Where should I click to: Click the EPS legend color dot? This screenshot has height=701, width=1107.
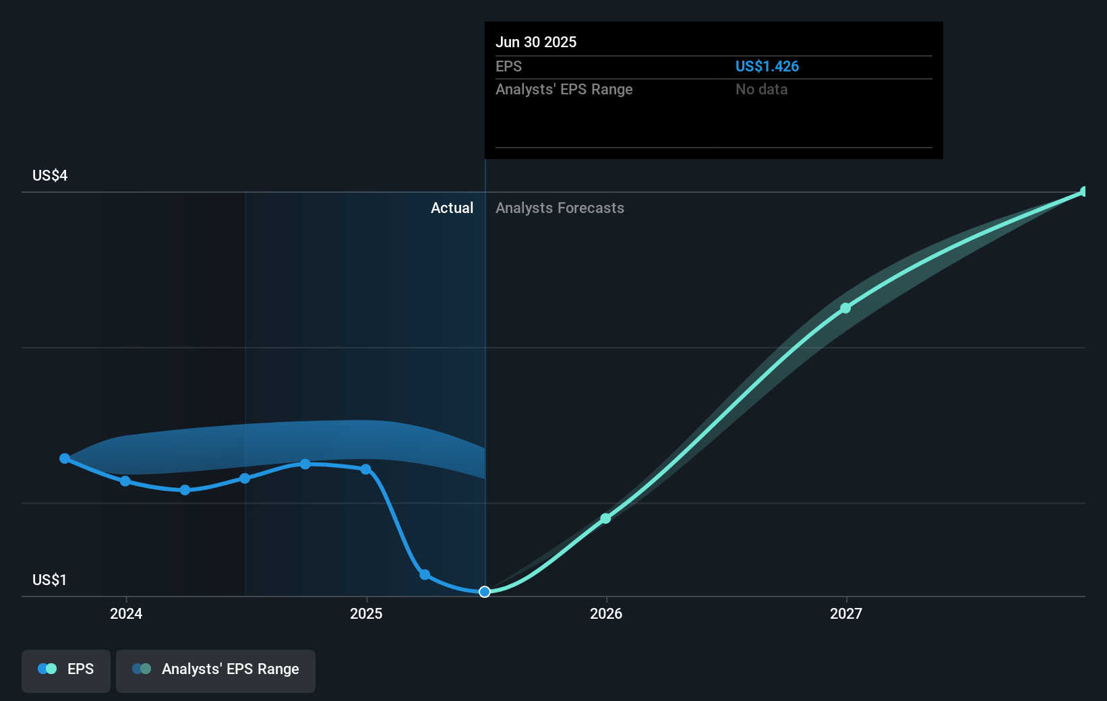(46, 669)
